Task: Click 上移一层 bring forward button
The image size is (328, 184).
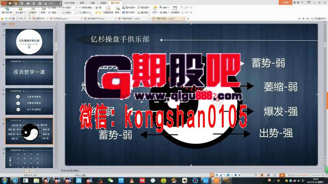Action: 188,7
